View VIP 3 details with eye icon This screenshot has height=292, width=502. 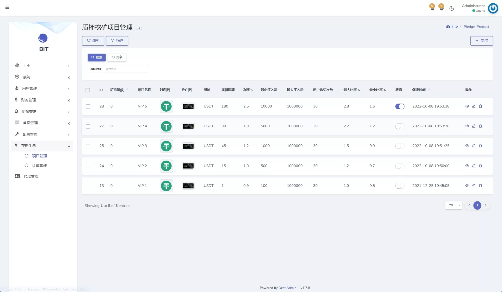[x=467, y=146]
